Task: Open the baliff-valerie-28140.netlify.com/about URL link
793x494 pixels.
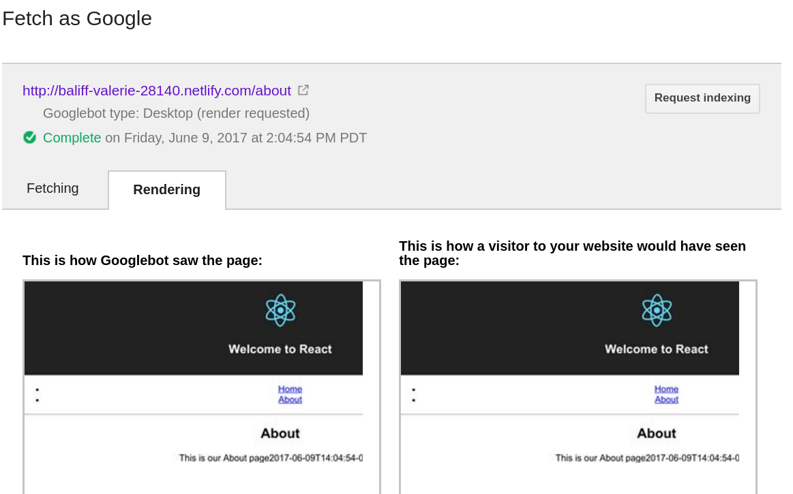Action: tap(157, 91)
